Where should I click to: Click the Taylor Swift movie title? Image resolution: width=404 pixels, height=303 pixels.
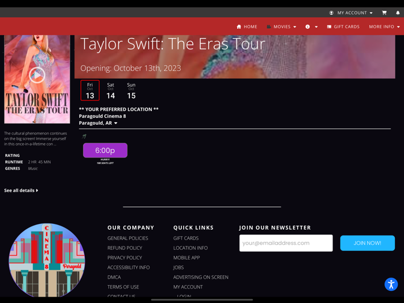(173, 44)
